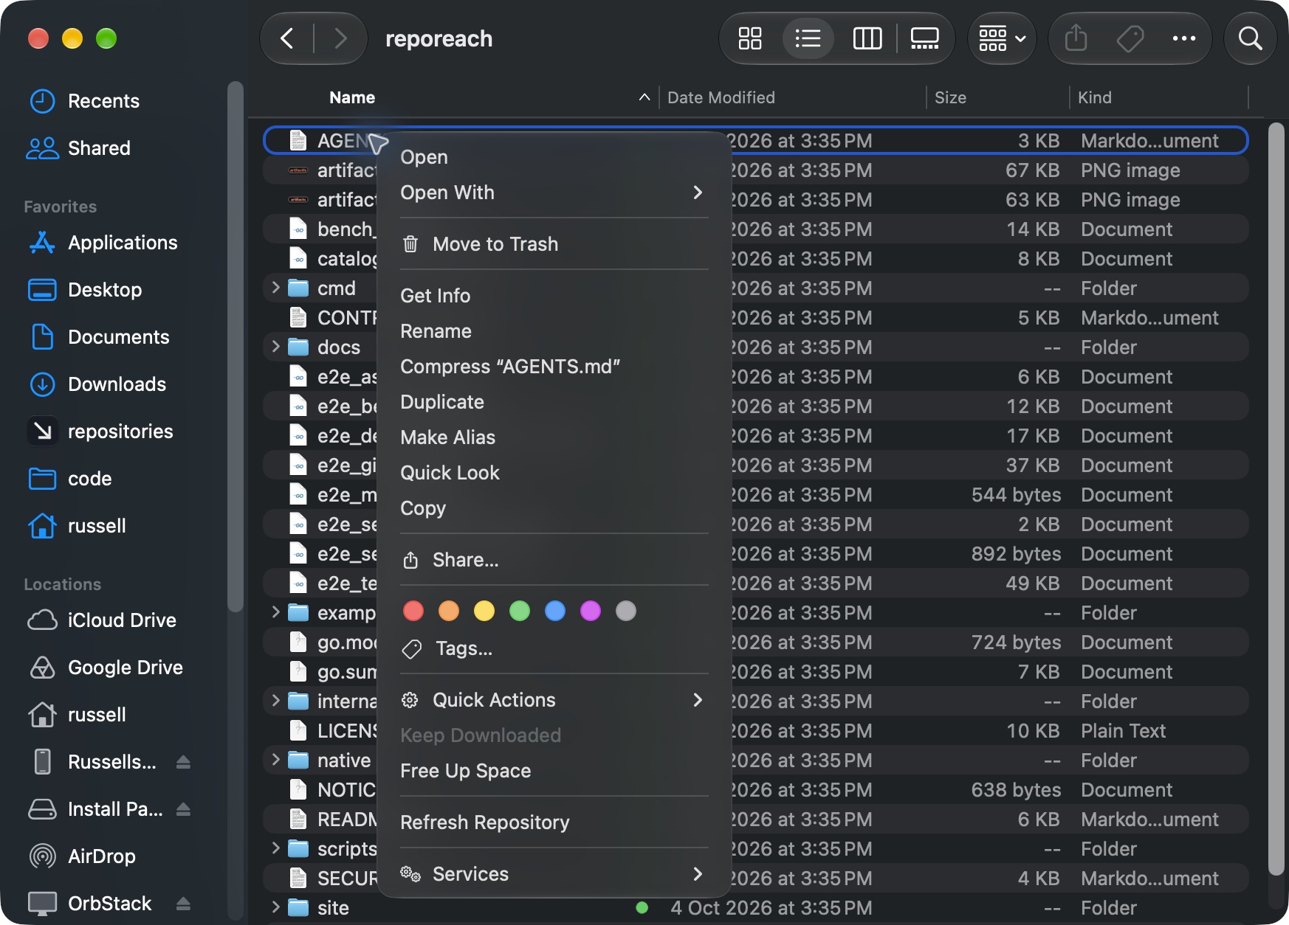Open repositories in the sidebar
Viewport: 1289px width, 925px height.
point(100,432)
